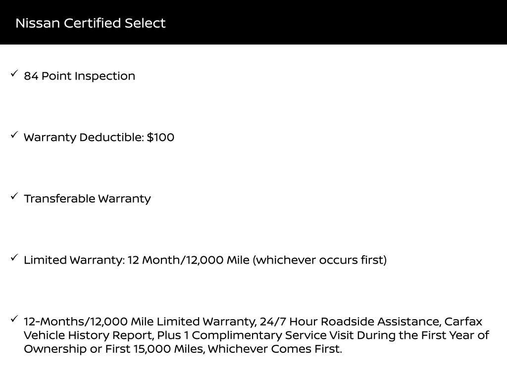This screenshot has width=507, height=380.
Task: Click the $100 deductible amount
Action: [x=160, y=138]
